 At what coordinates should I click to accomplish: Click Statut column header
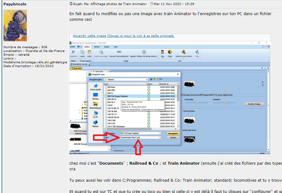153,84
